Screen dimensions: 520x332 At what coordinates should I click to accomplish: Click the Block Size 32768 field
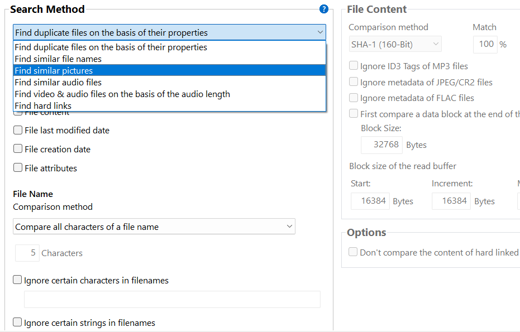tap(381, 145)
